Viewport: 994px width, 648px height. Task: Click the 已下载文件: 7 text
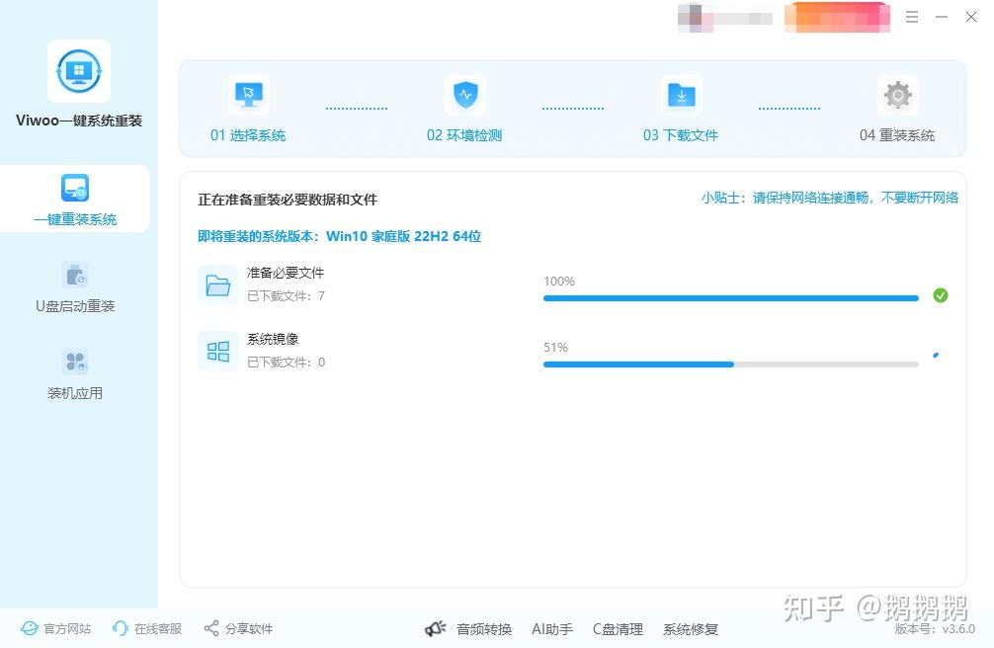click(286, 296)
